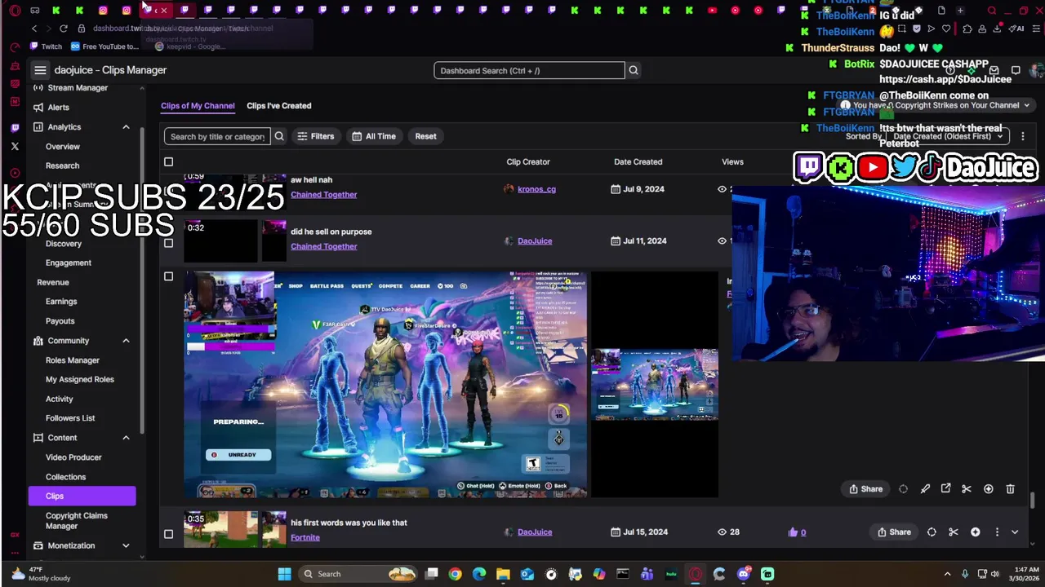Click the Dashboard Search magnifier button

(x=634, y=70)
